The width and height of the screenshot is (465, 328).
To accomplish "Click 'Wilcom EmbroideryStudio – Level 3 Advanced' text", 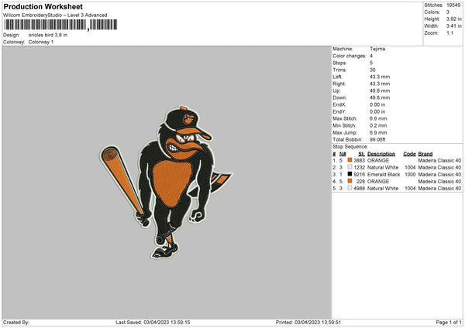I will pyautogui.click(x=55, y=15).
